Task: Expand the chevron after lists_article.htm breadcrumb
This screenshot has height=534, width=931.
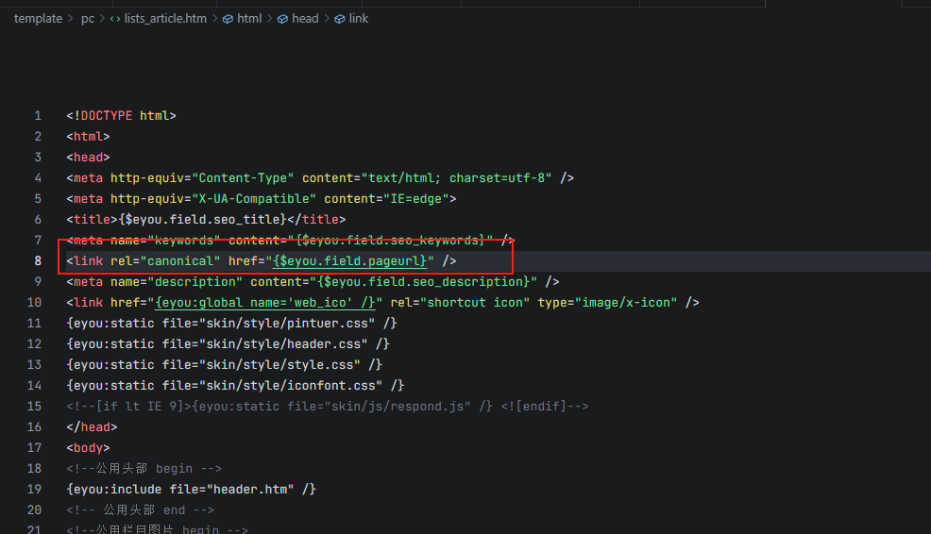Action: click(215, 19)
